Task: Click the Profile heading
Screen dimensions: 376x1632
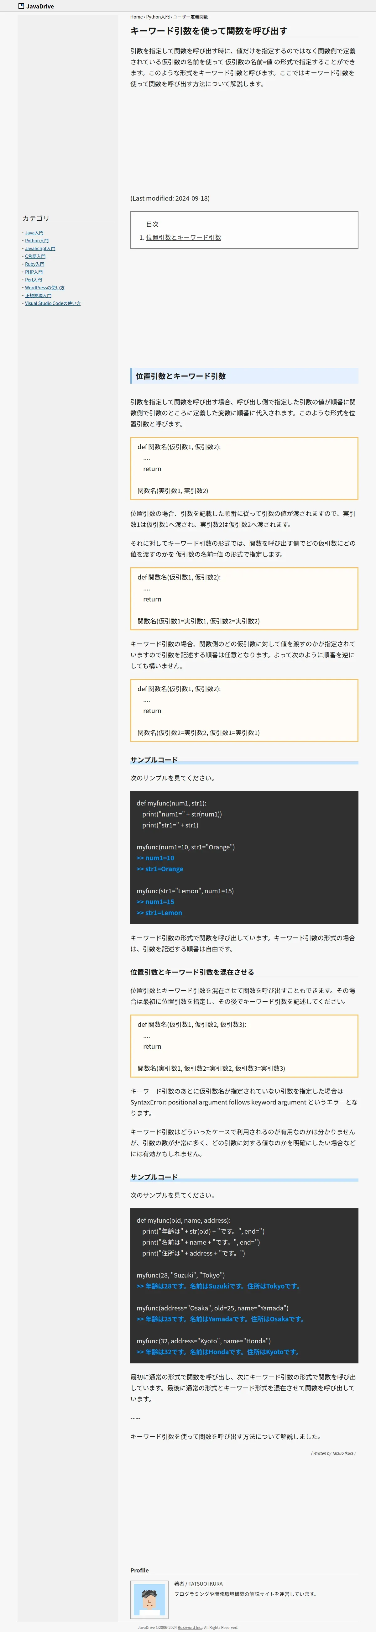Action: pyautogui.click(x=139, y=1570)
